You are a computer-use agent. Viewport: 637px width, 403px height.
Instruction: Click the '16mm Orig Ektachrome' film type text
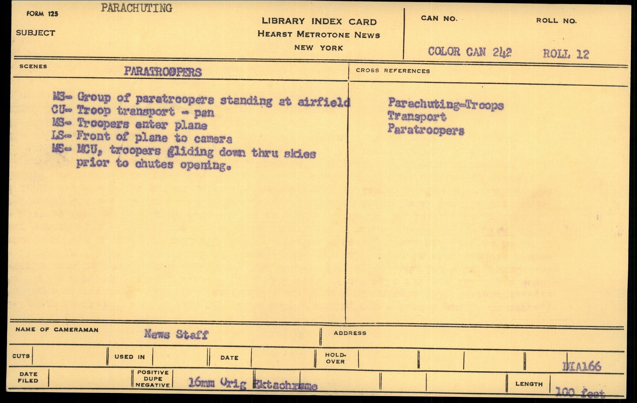[x=253, y=384]
